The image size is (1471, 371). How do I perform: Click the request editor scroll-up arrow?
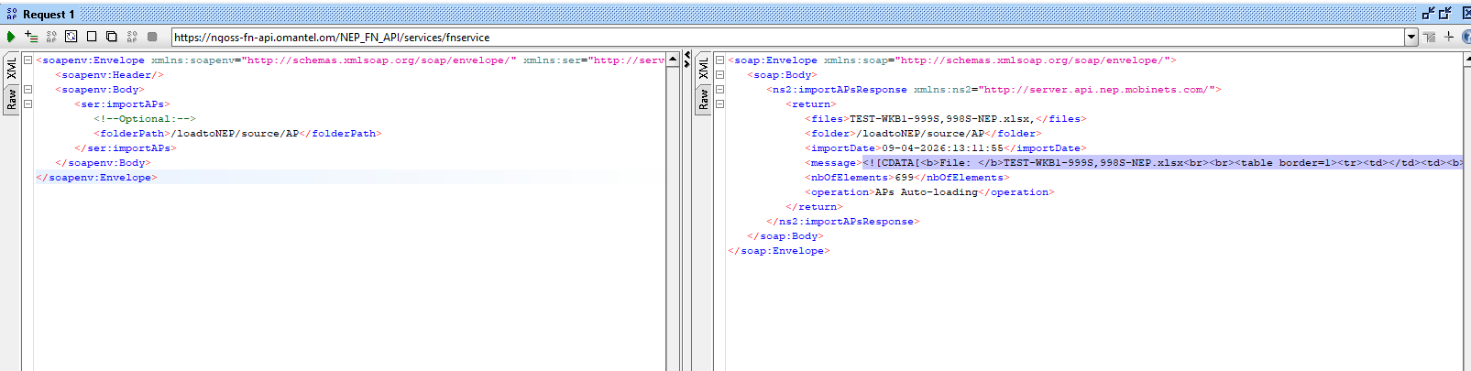click(x=673, y=60)
